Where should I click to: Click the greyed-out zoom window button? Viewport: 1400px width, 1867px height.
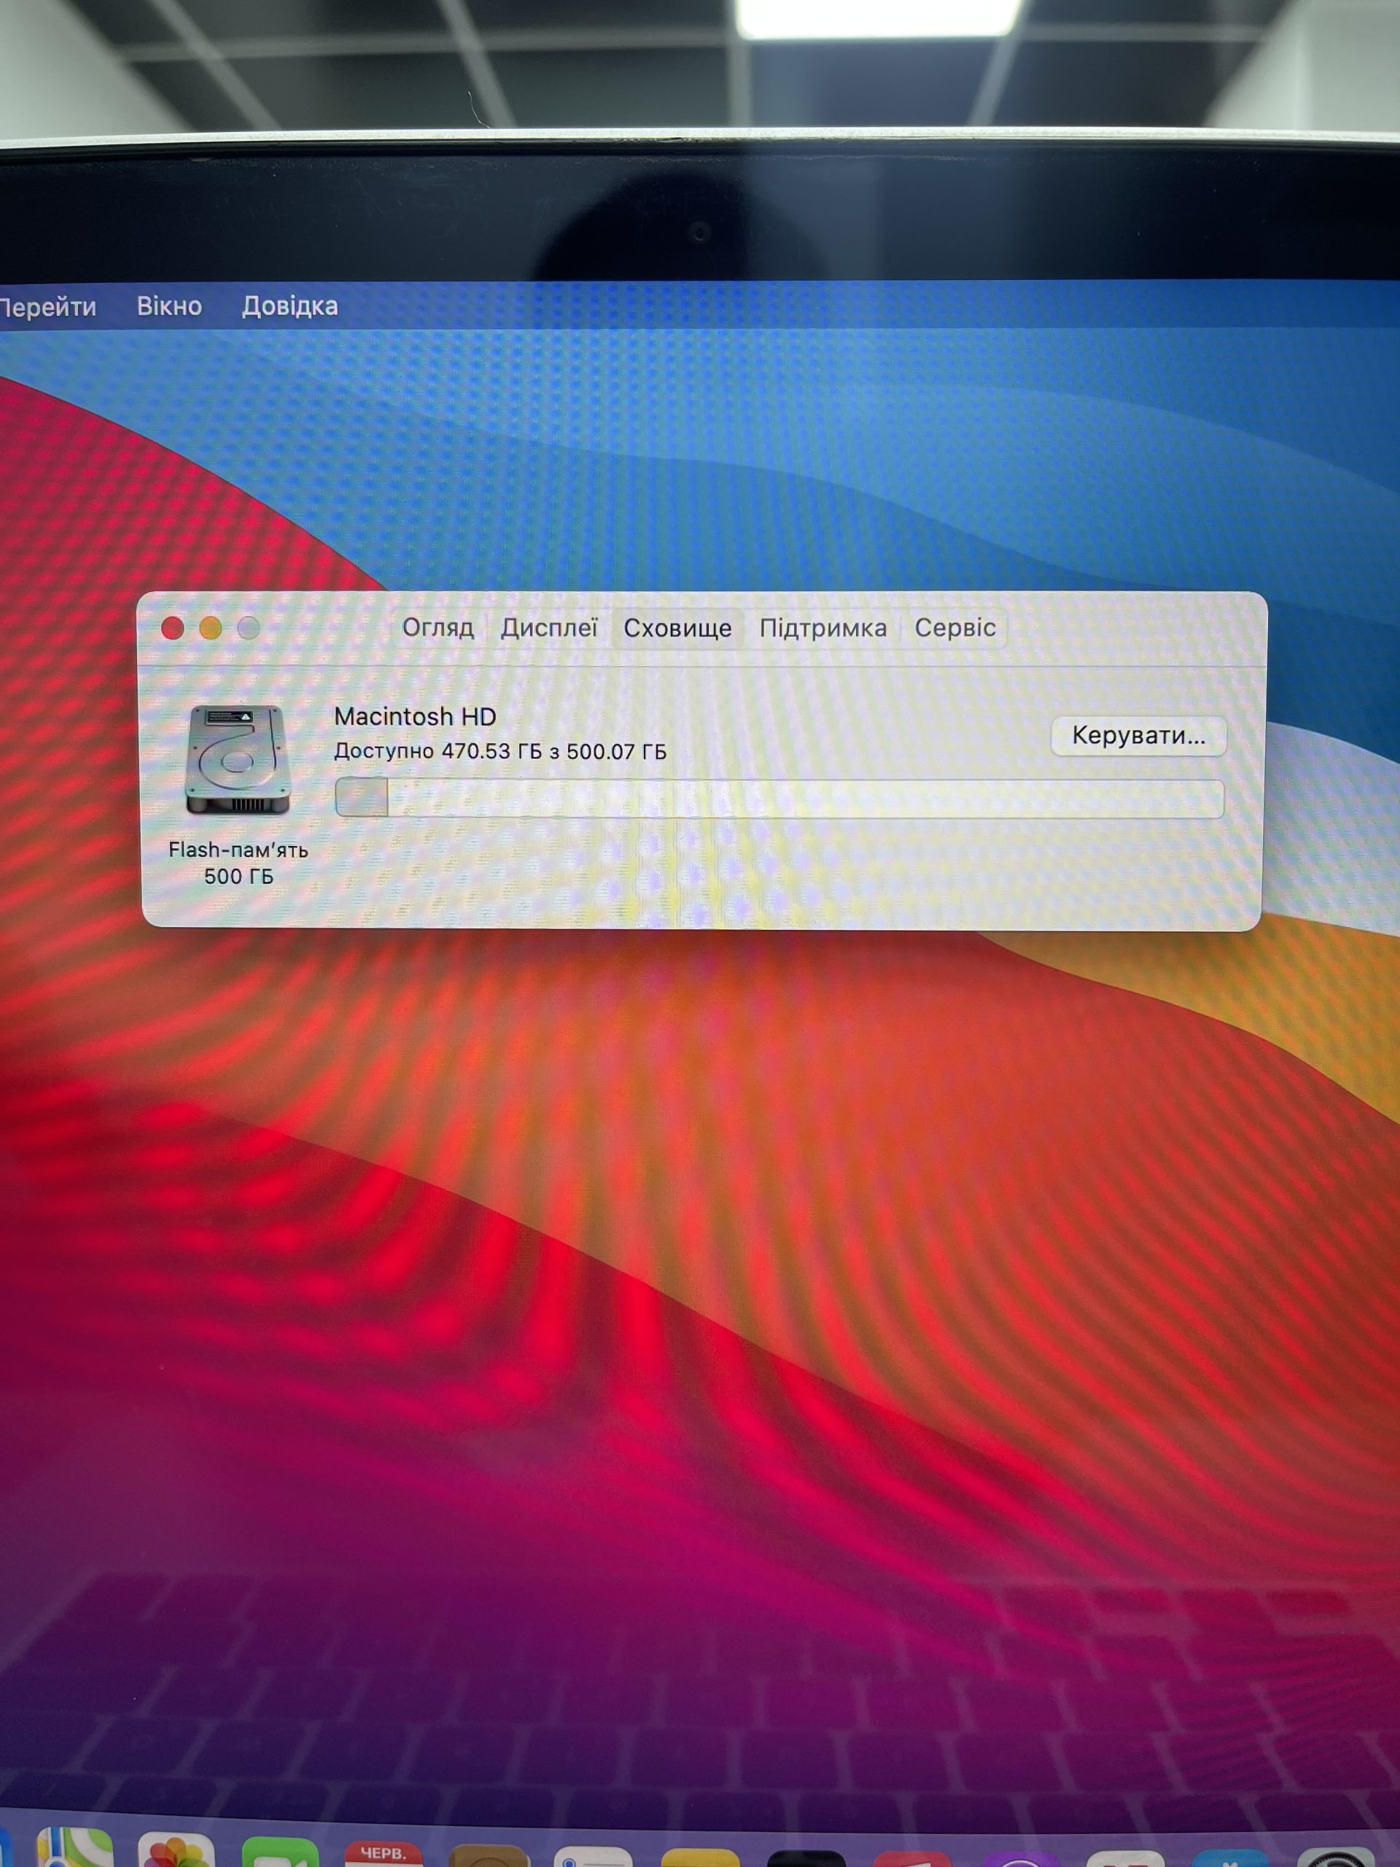tap(248, 628)
